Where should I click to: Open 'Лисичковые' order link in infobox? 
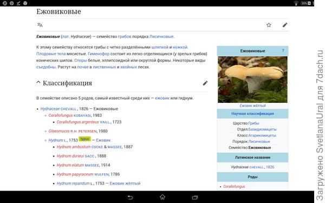pyautogui.click(x=259, y=142)
